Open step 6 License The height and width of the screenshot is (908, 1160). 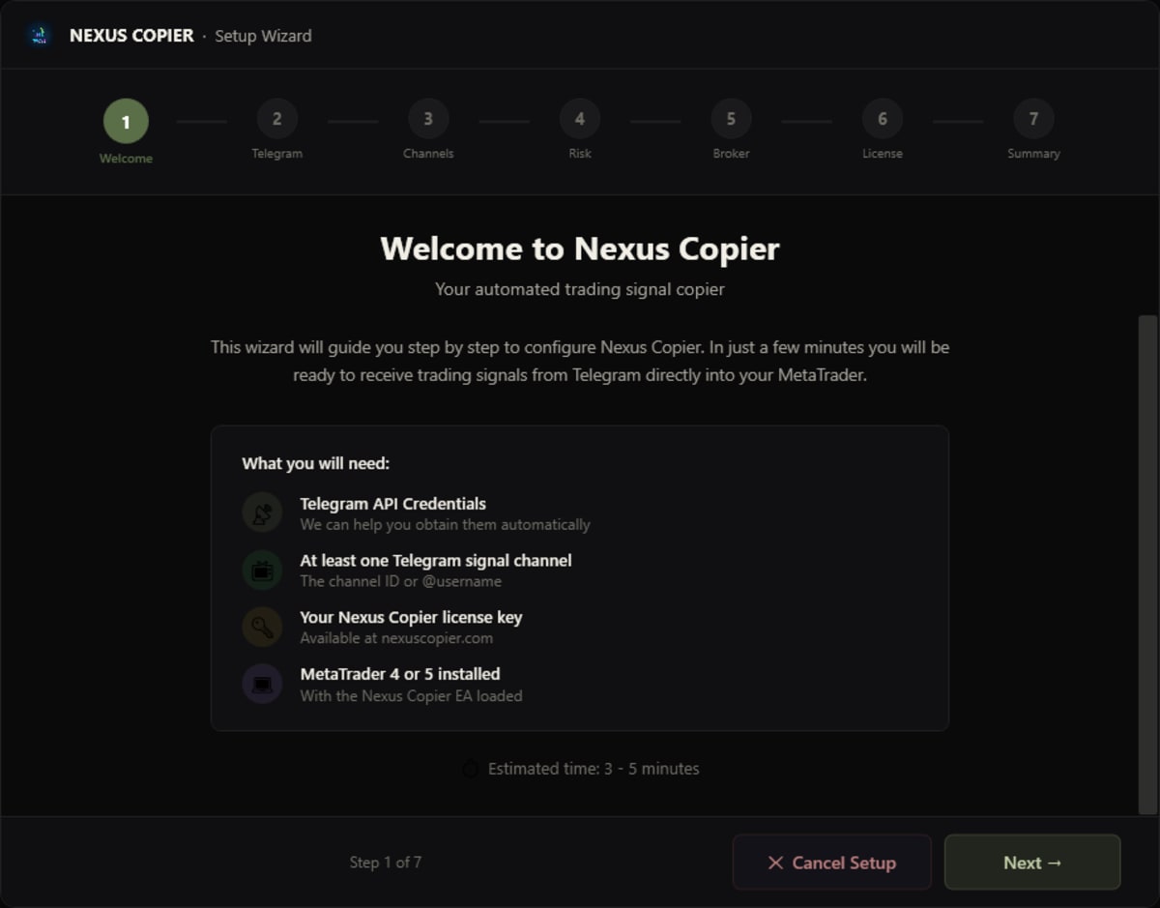point(883,119)
